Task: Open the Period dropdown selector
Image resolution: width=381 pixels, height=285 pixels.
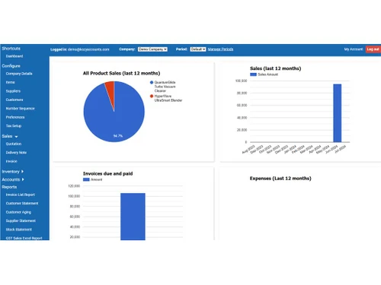Action: [x=198, y=49]
